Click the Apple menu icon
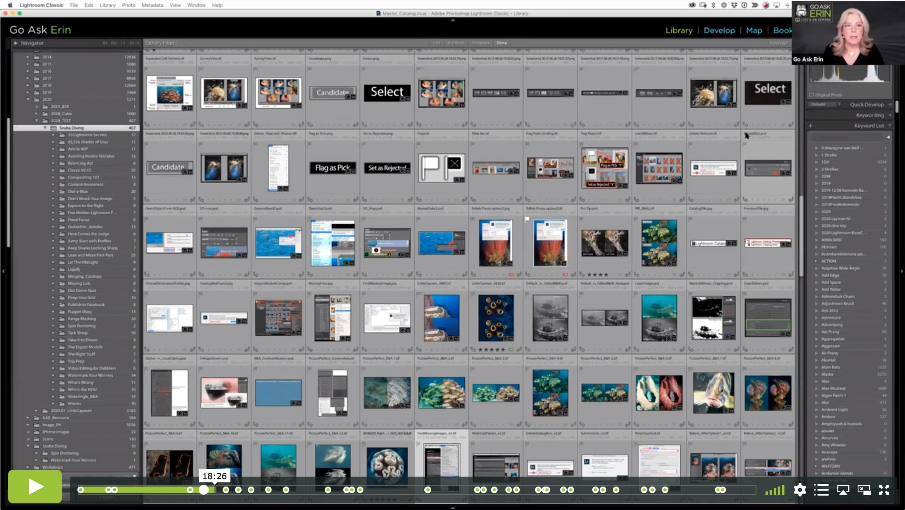The height and width of the screenshot is (510, 905). coord(10,5)
